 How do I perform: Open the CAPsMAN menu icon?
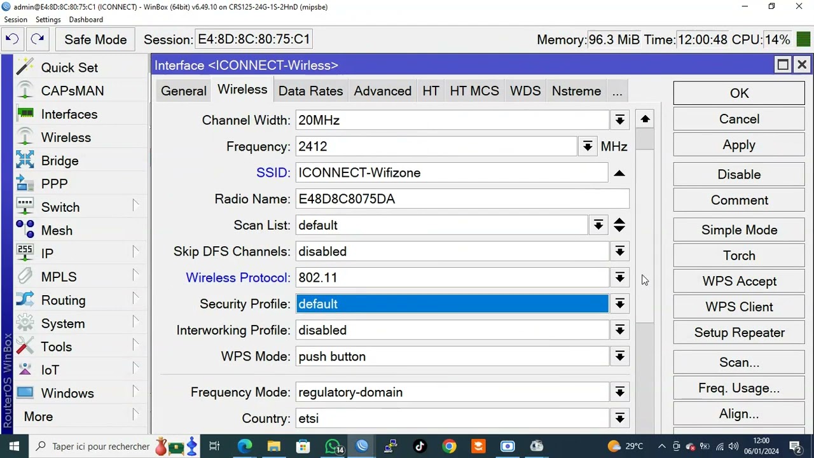pyautogui.click(x=25, y=91)
